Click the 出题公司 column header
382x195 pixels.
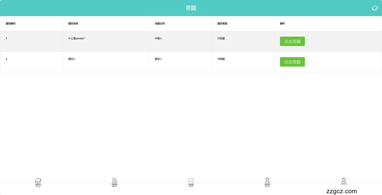160,24
